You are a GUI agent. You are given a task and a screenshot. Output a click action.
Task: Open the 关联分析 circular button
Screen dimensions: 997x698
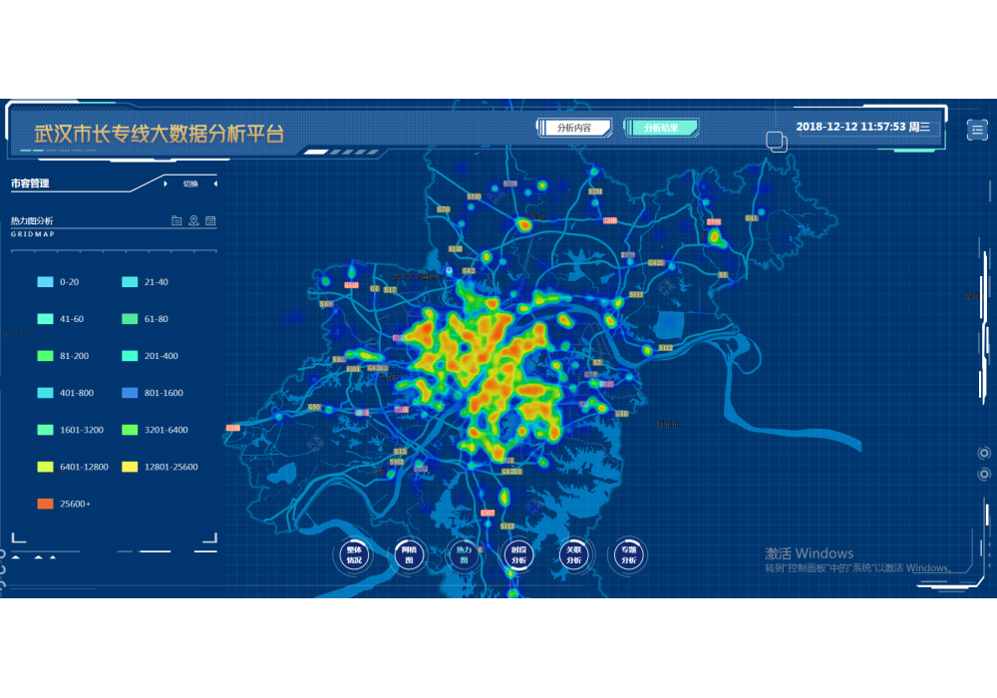[573, 555]
